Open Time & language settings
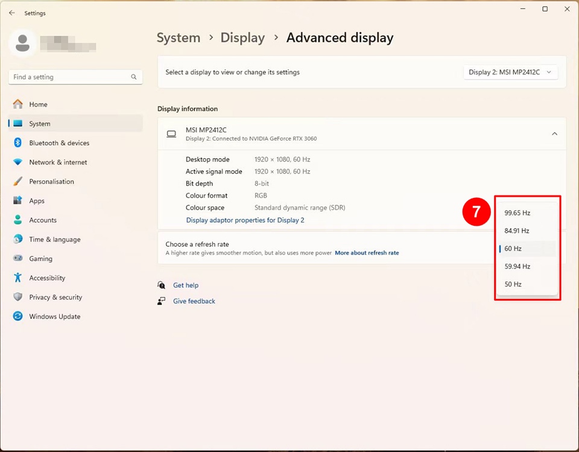This screenshot has height=452, width=579. pyautogui.click(x=75, y=239)
